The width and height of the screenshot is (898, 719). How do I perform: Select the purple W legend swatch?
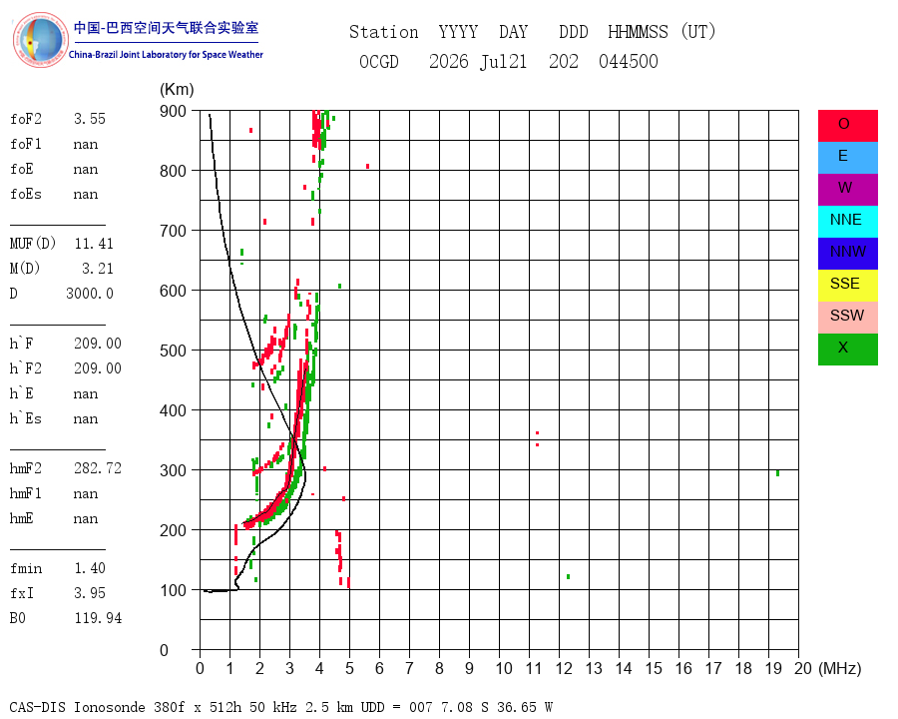pos(847,189)
